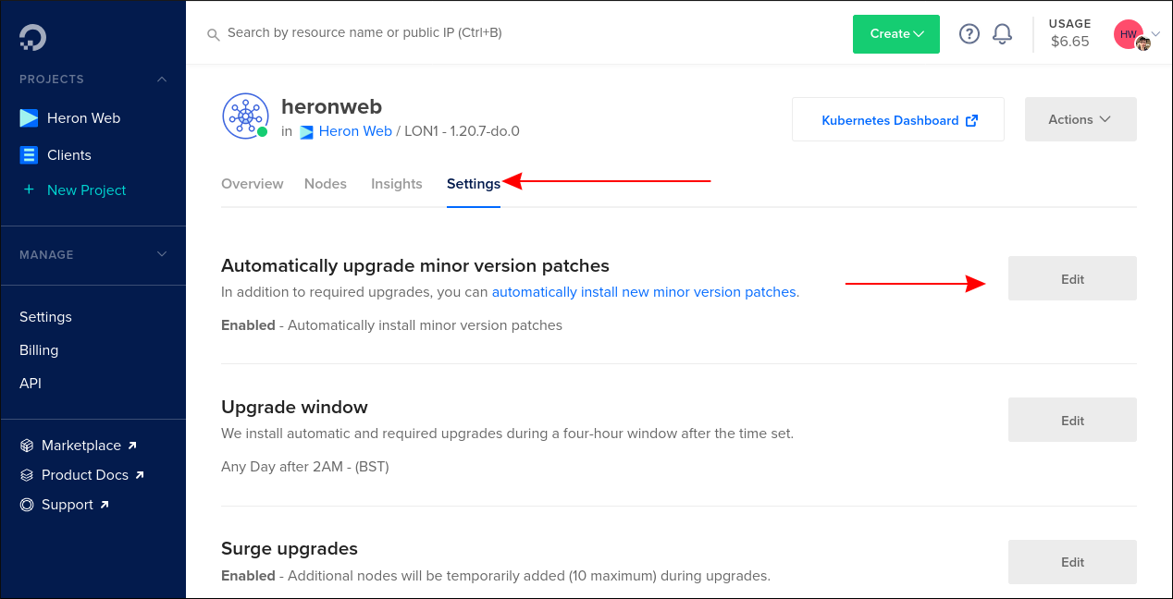Select the Heron Web project icon

point(27,117)
